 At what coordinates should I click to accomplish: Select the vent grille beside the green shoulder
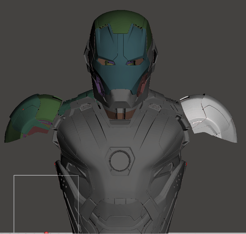pos(86,107)
